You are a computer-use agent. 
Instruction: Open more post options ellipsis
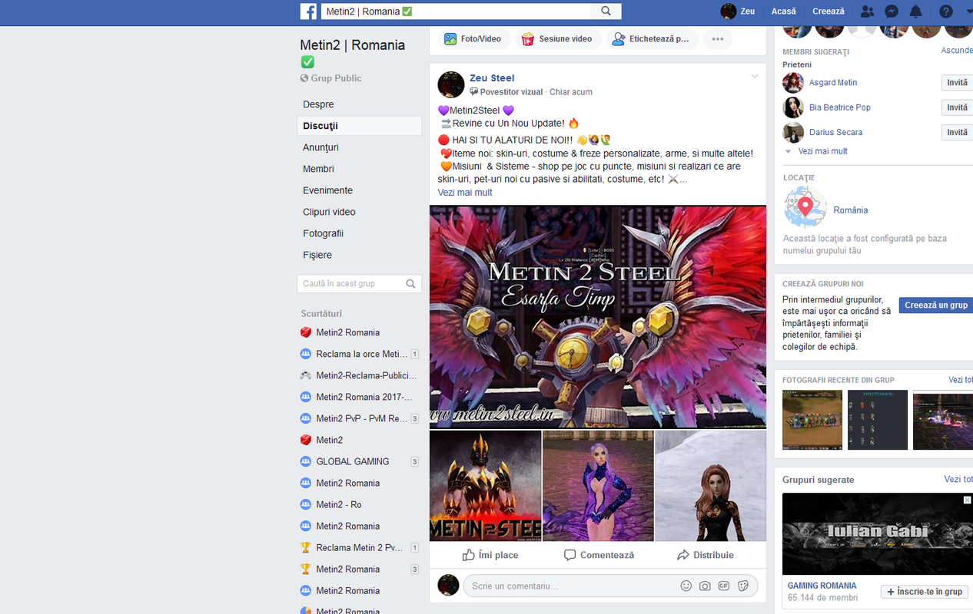coord(717,39)
